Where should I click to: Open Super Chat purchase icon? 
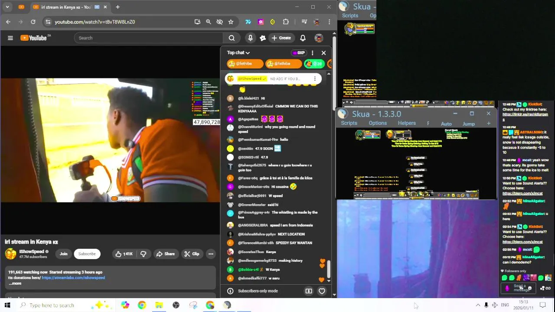tap(309, 291)
